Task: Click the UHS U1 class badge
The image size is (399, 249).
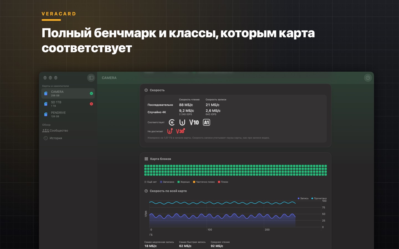Action: (x=182, y=122)
